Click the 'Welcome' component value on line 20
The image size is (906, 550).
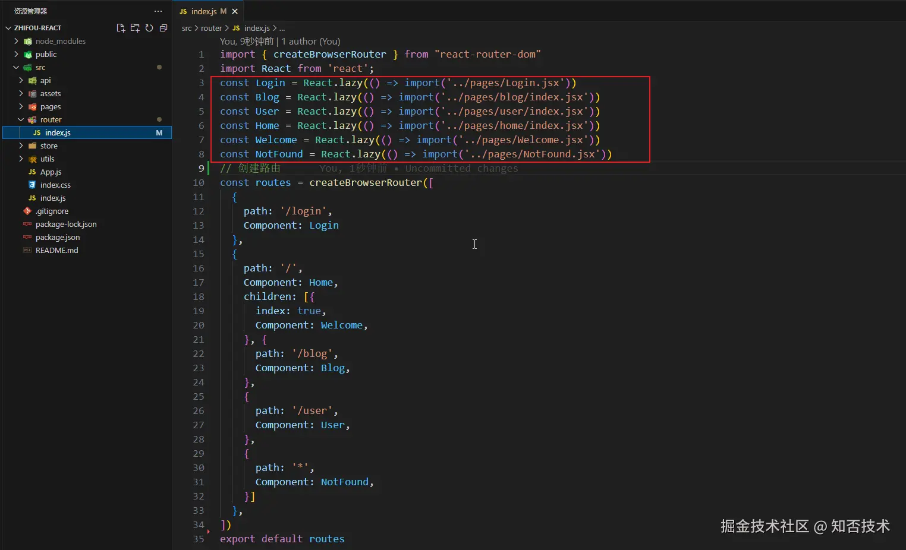pos(342,325)
